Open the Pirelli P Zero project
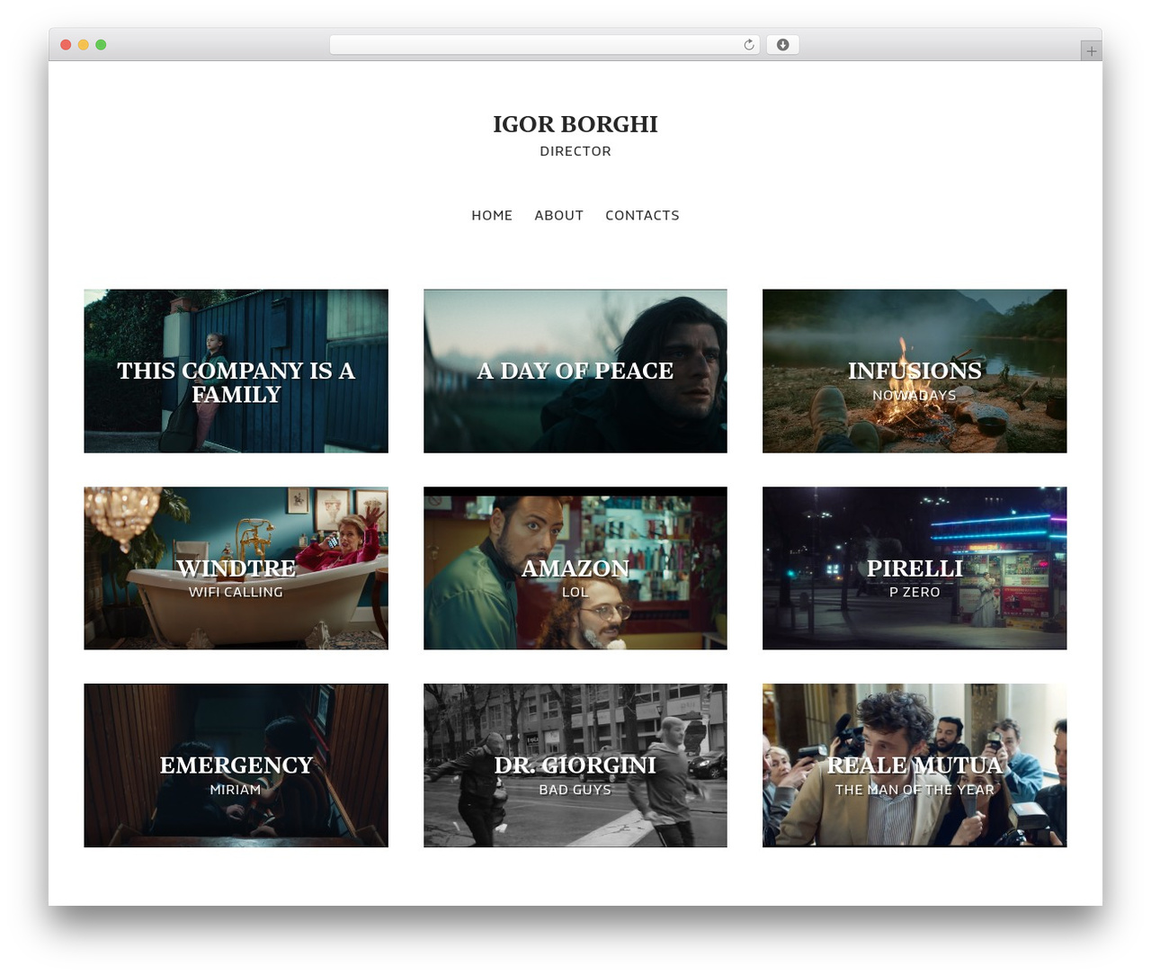 pos(915,568)
